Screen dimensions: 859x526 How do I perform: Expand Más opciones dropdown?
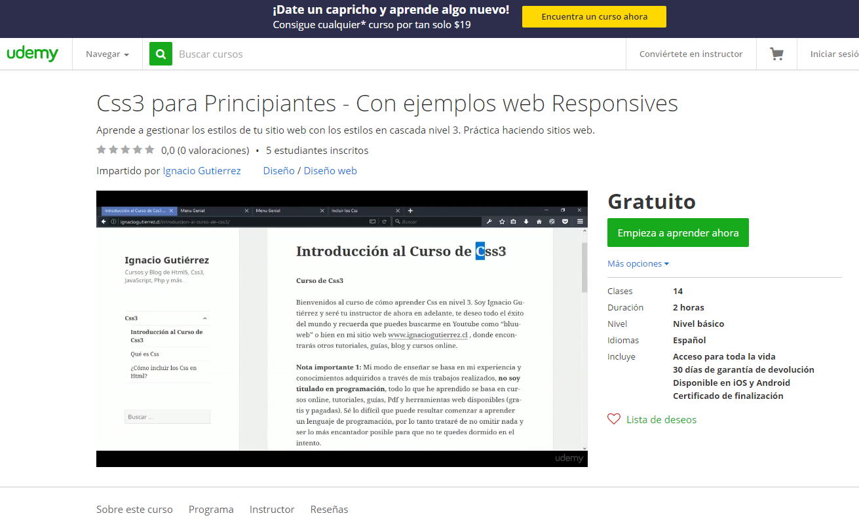(638, 263)
